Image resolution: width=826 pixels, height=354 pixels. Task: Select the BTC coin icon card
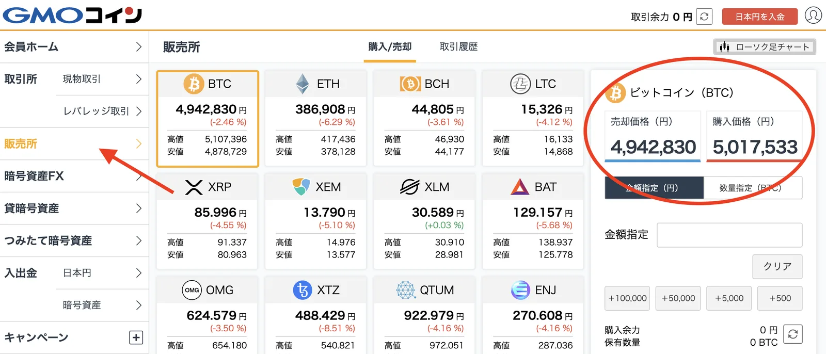(194, 84)
